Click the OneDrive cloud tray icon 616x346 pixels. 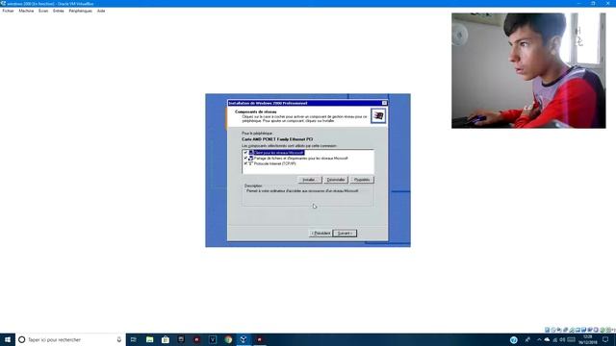tap(547, 339)
